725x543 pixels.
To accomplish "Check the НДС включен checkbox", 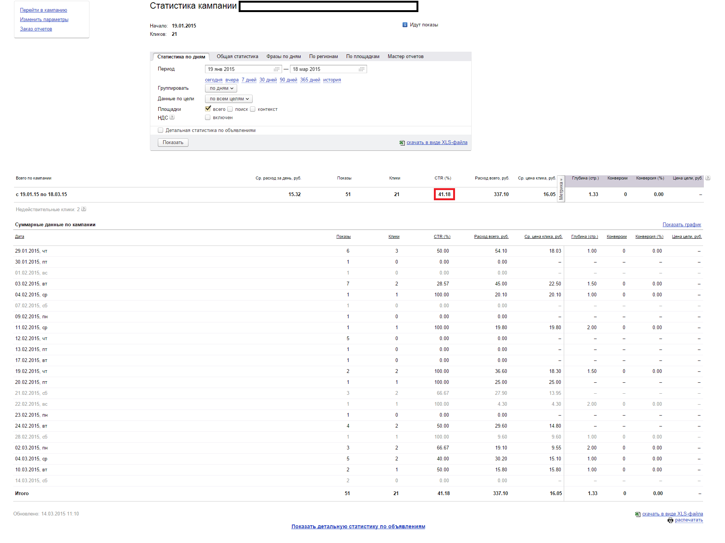I will coord(208,117).
